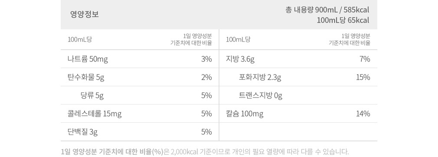
Task: Click the 15% value for 포화지방
Action: tap(363, 77)
